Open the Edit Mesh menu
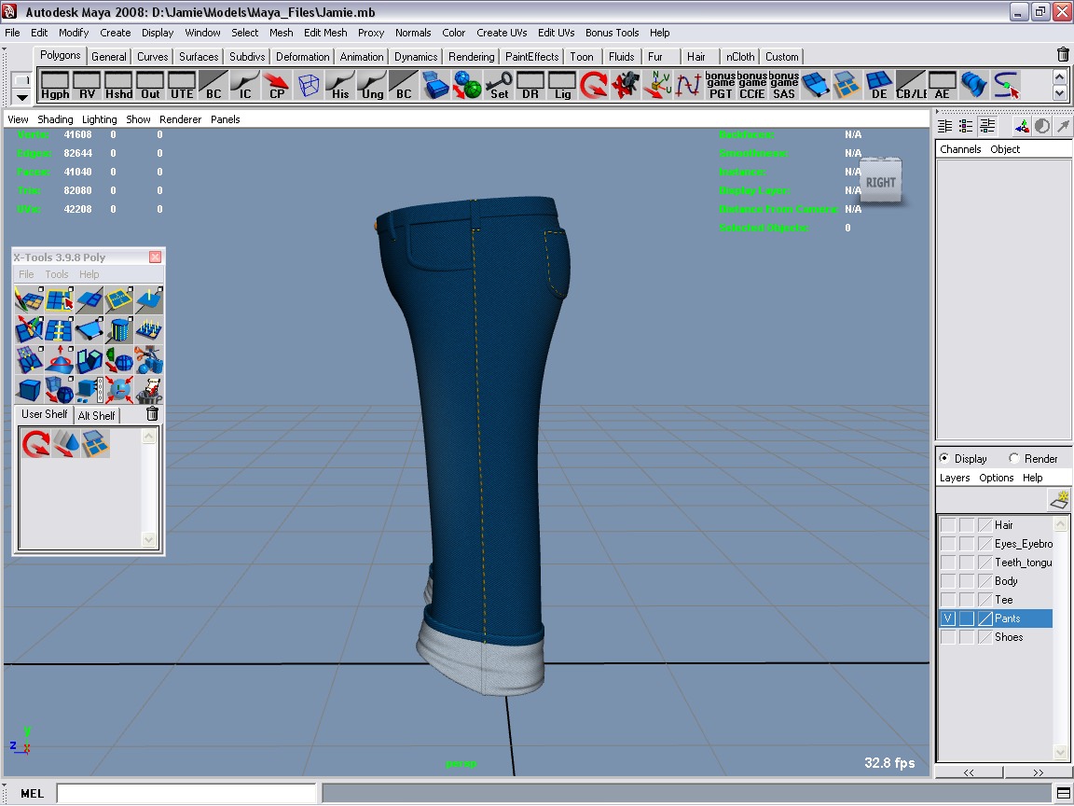This screenshot has height=806, width=1074. pos(325,33)
